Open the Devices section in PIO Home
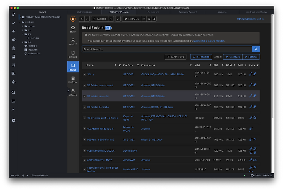The image size is (283, 190). pyautogui.click(x=73, y=92)
